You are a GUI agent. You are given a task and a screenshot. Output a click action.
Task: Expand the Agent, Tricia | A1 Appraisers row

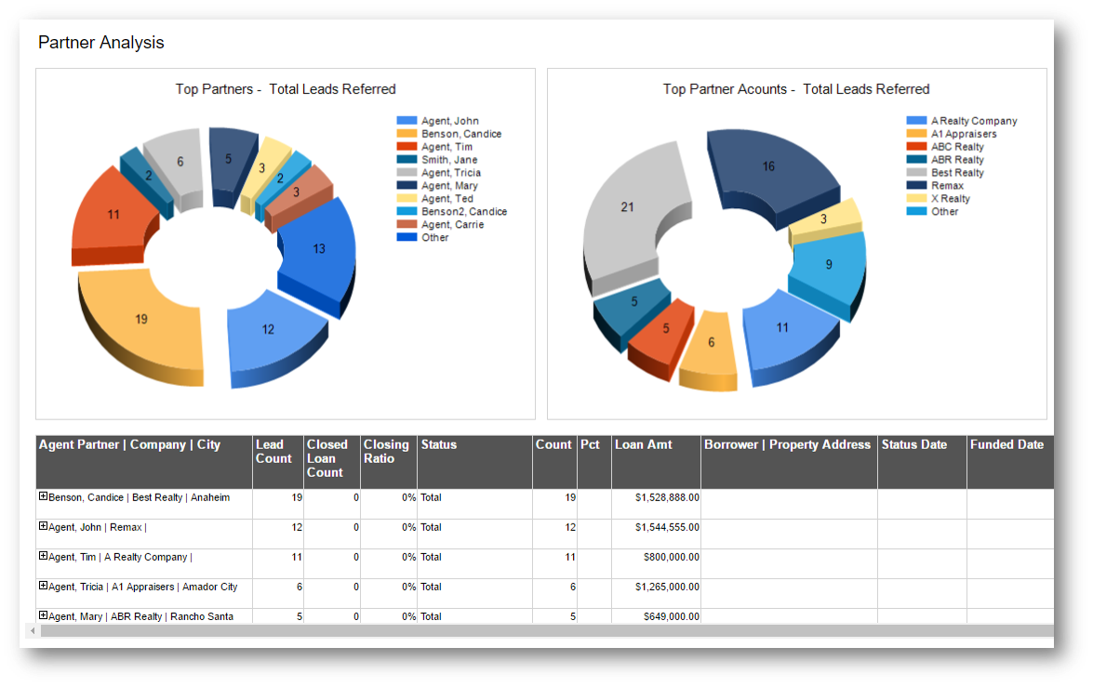(41, 586)
